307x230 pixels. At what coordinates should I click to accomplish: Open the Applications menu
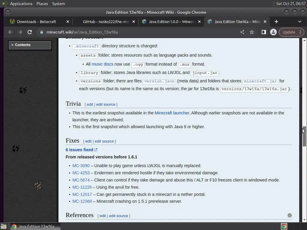(21, 4)
